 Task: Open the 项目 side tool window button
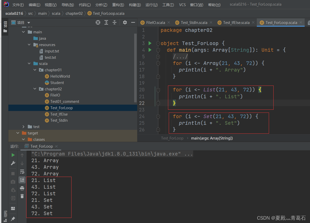[5, 27]
